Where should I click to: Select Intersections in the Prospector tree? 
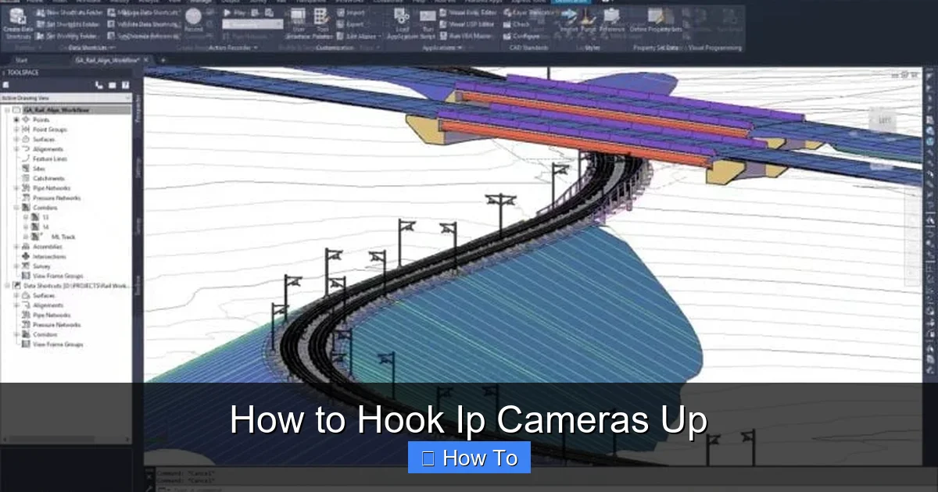49,256
